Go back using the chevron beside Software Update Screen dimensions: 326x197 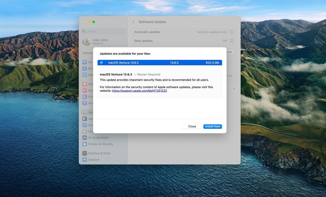[x=133, y=22]
